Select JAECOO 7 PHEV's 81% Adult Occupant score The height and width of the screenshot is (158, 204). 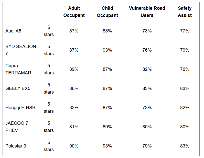click(74, 127)
